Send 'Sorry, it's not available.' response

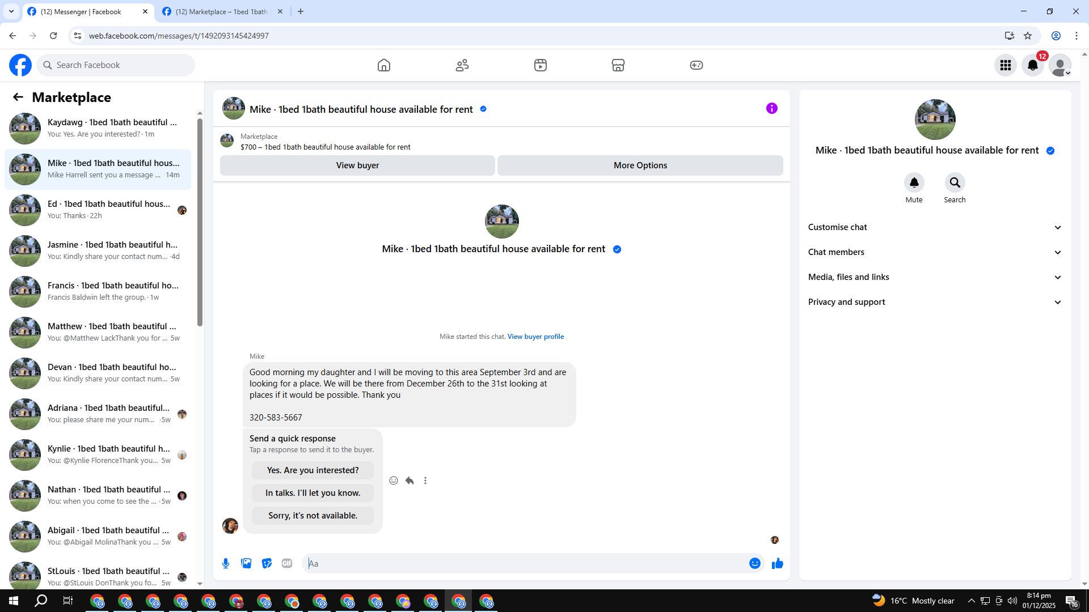(313, 516)
